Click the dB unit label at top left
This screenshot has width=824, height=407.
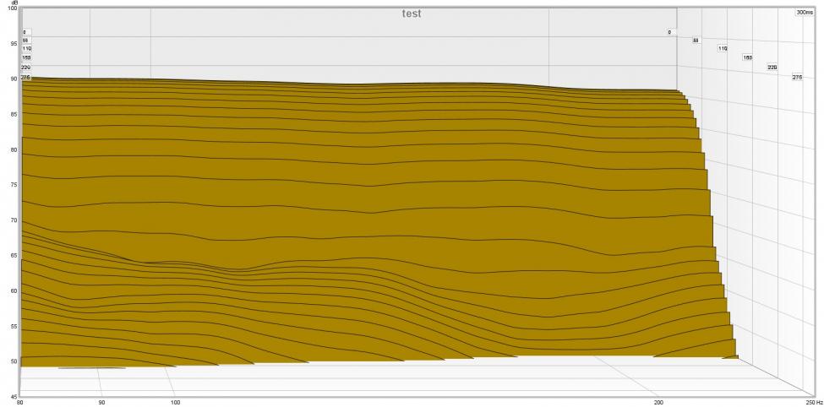[14, 3]
